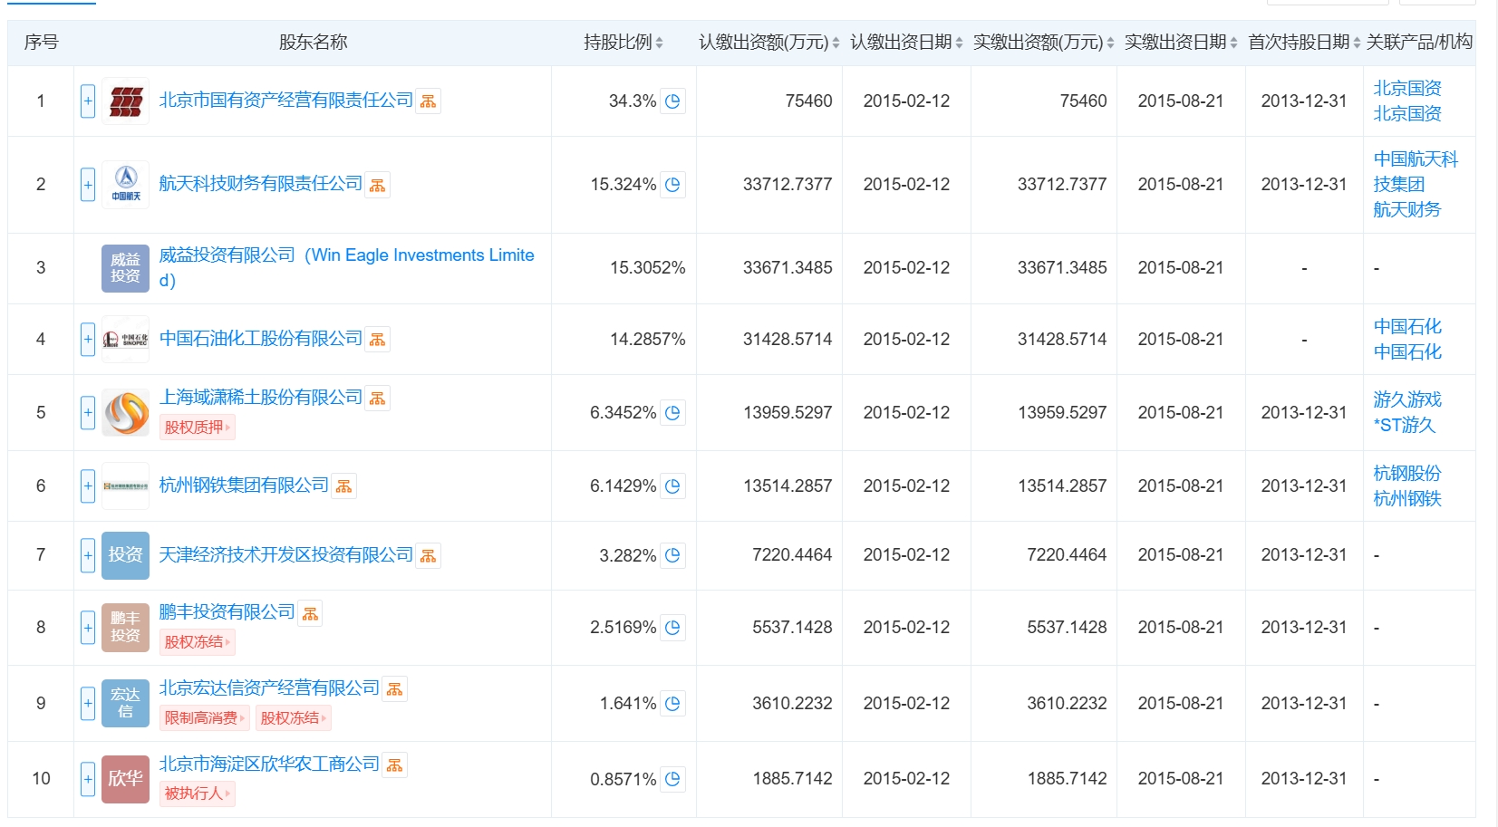The height and width of the screenshot is (827, 1498).
Task: Open 天津经济技术开发区投资有限公司 link
Action: 286,554
